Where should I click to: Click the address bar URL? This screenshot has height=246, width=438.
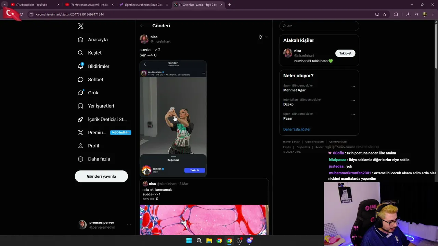click(70, 14)
